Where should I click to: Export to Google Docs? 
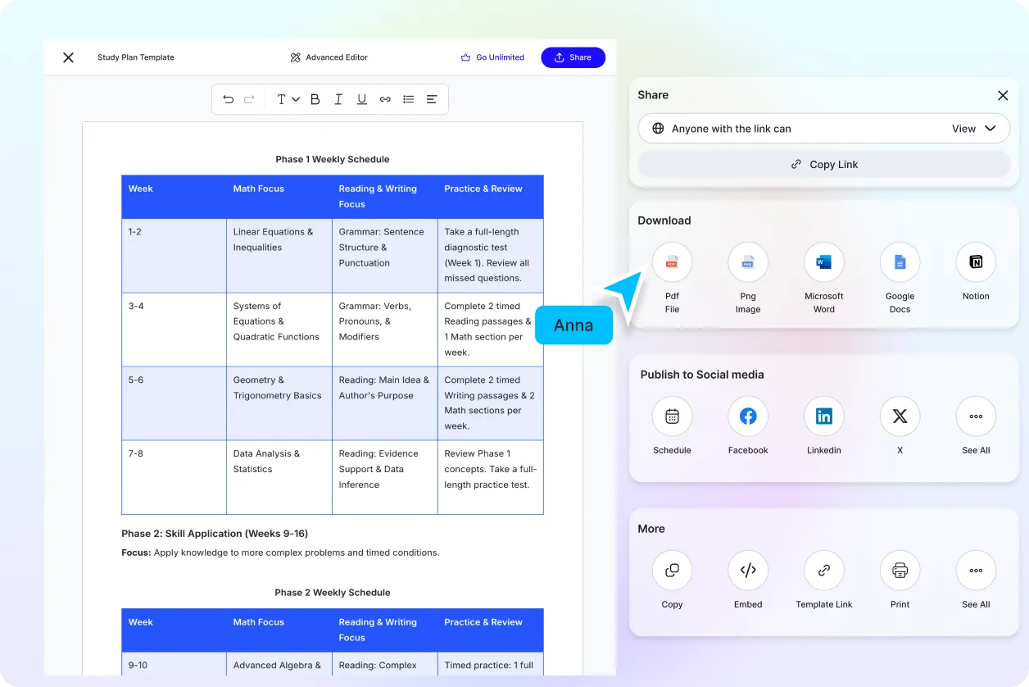pos(900,262)
